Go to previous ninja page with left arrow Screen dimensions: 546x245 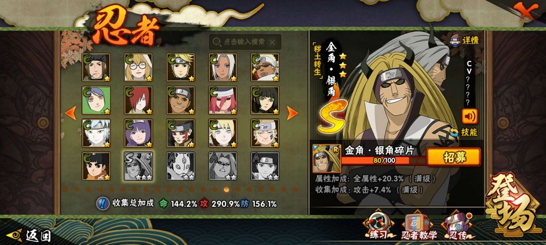point(71,113)
